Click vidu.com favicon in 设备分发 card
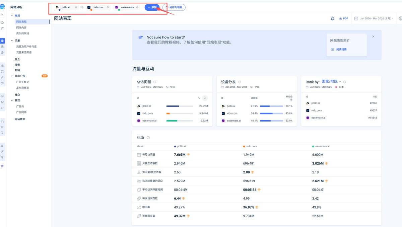The height and width of the screenshot is (227, 402). pos(223,113)
